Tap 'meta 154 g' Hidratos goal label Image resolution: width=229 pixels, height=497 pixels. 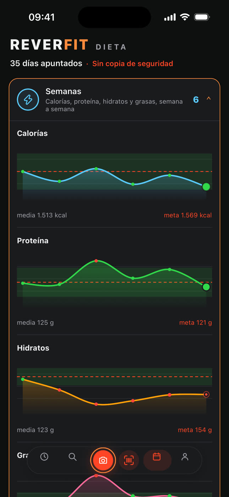[195, 430]
